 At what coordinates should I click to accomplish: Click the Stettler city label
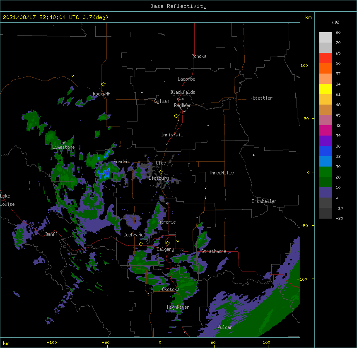click(263, 98)
